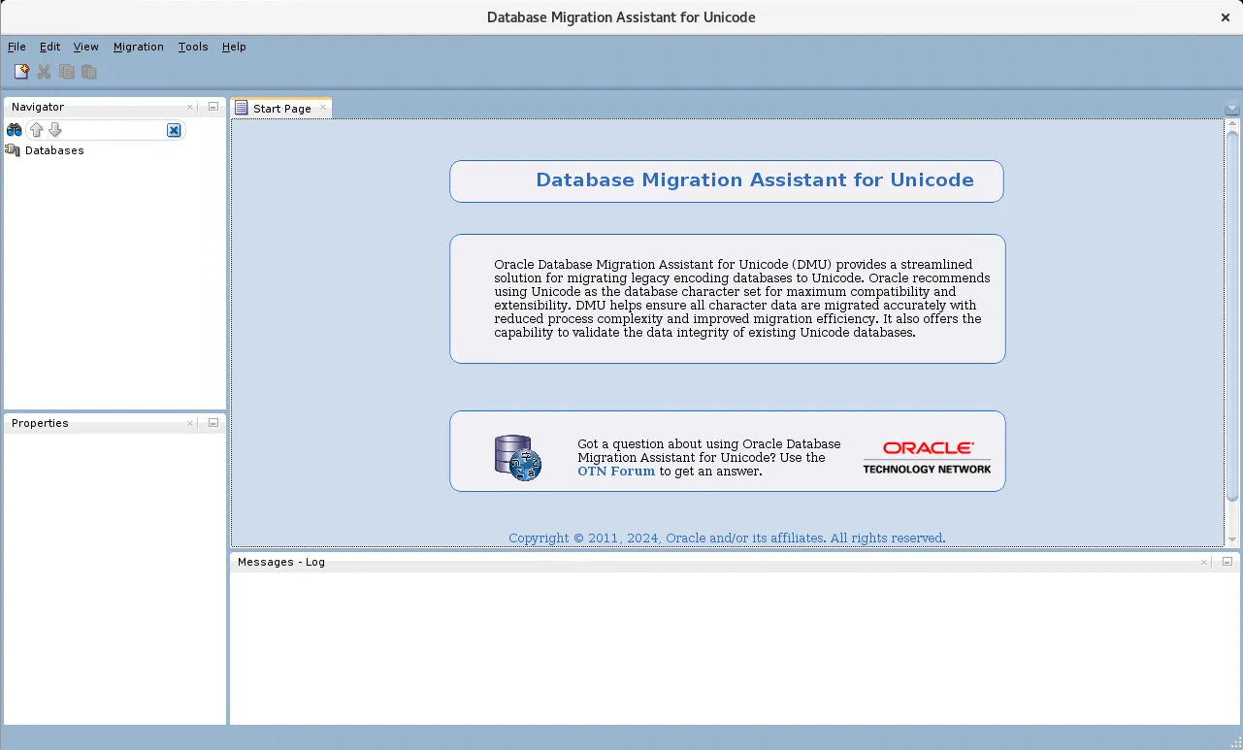Select the Paste toolbar icon
This screenshot has height=750, width=1243.
coord(88,71)
